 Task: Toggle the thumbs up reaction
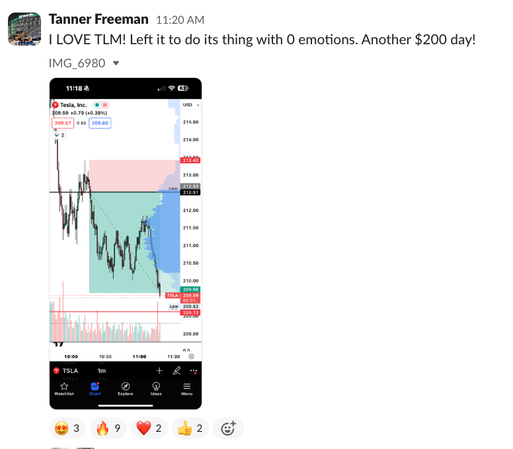pyautogui.click(x=190, y=429)
